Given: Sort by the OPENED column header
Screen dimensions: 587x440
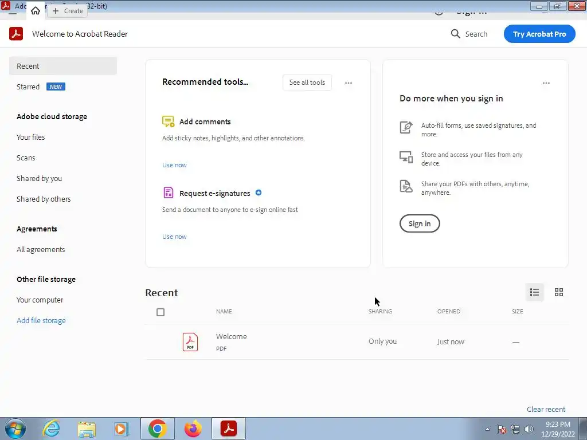Looking at the screenshot, I should (x=448, y=311).
